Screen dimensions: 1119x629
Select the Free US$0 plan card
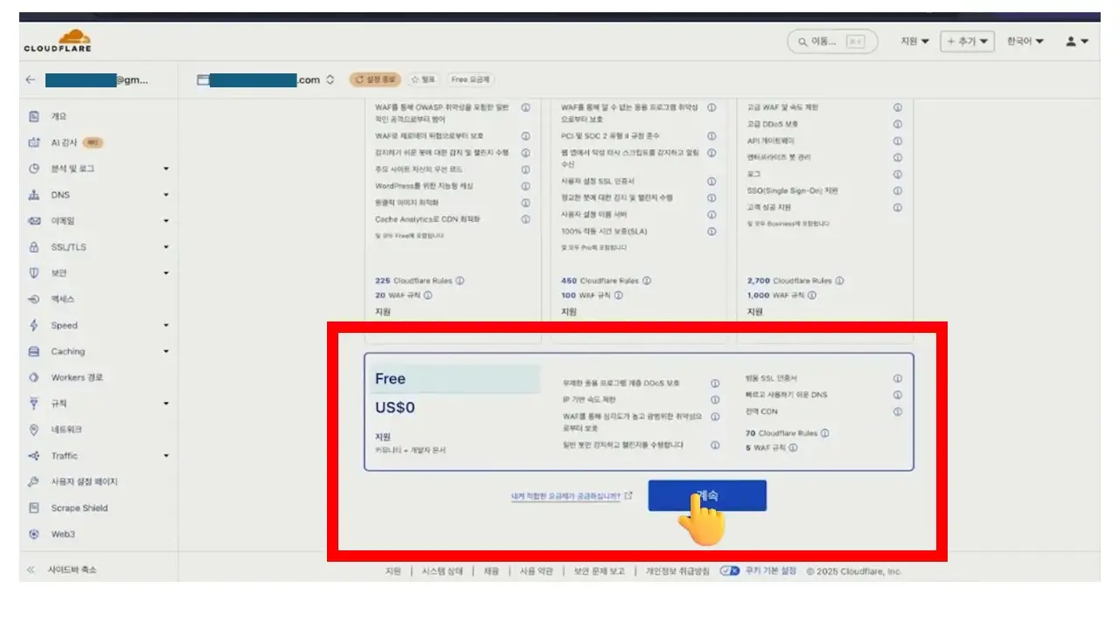click(639, 411)
